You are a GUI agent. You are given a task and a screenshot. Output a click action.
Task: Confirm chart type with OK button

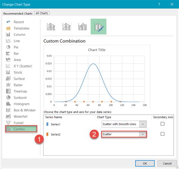145,163
